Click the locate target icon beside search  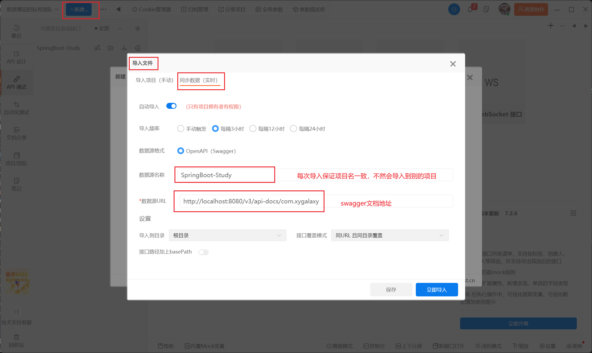[x=138, y=28]
